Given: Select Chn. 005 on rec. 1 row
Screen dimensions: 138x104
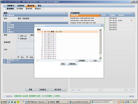Looking at the screenshot, I should (x=68, y=40).
